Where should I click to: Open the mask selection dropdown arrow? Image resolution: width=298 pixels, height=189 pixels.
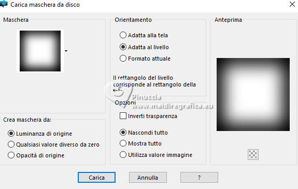click(66, 51)
